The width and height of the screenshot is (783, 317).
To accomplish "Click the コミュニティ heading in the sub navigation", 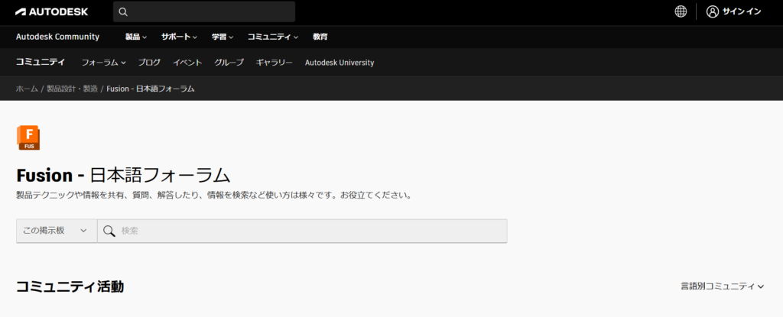I will click(41, 62).
